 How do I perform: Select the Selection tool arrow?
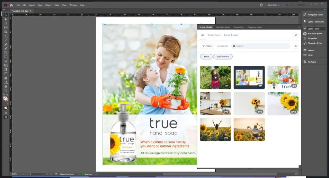point(6,15)
